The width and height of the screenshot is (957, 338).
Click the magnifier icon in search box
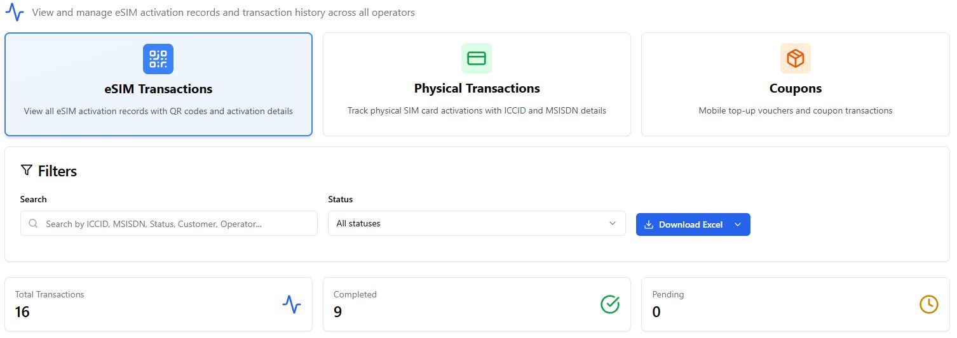[33, 224]
